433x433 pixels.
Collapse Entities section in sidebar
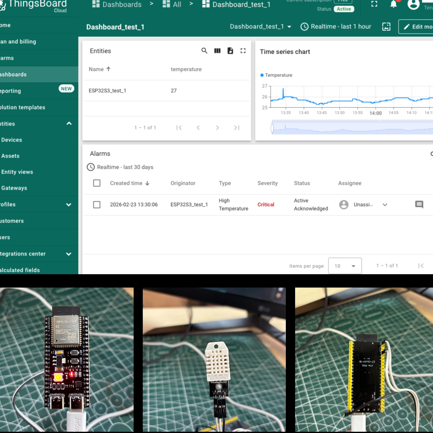[x=69, y=123]
